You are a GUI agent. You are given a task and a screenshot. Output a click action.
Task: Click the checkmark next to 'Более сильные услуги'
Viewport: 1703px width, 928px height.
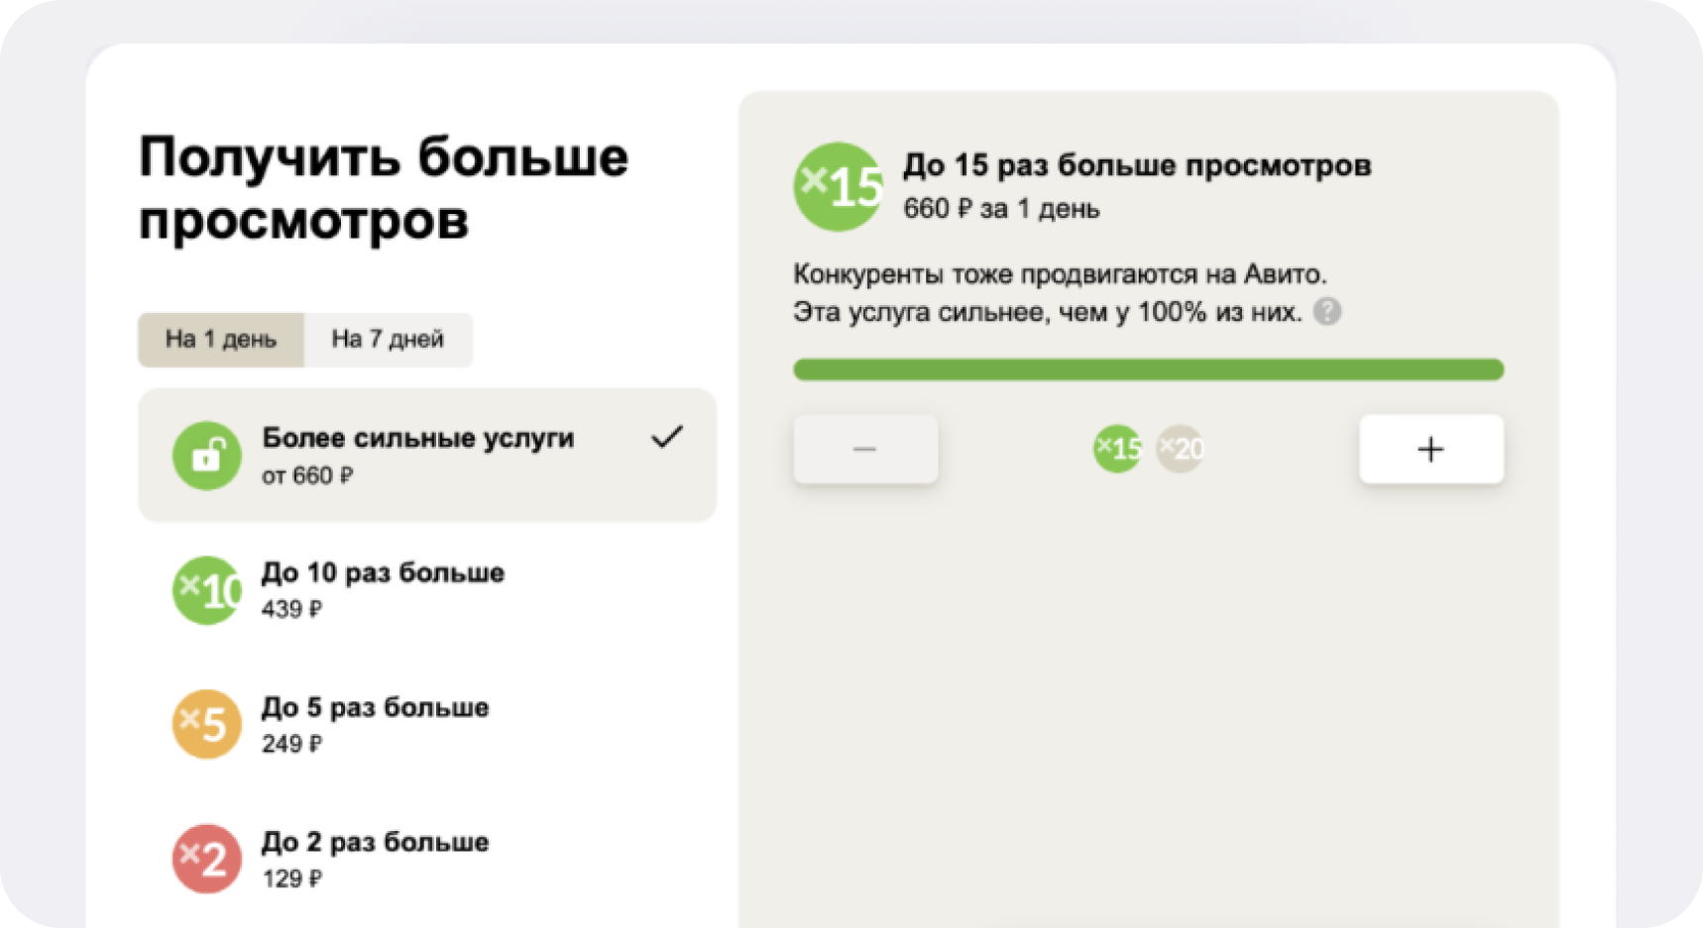667,437
